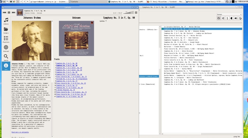Open the Dietpi server dropdown

[229, 14]
